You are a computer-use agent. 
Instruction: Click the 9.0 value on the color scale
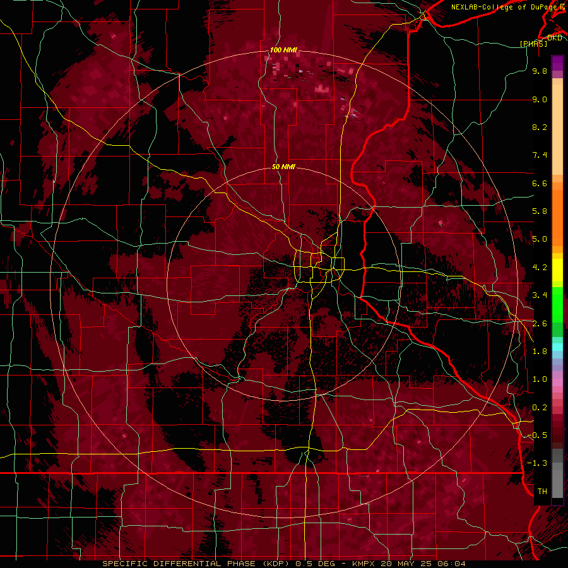tap(540, 99)
